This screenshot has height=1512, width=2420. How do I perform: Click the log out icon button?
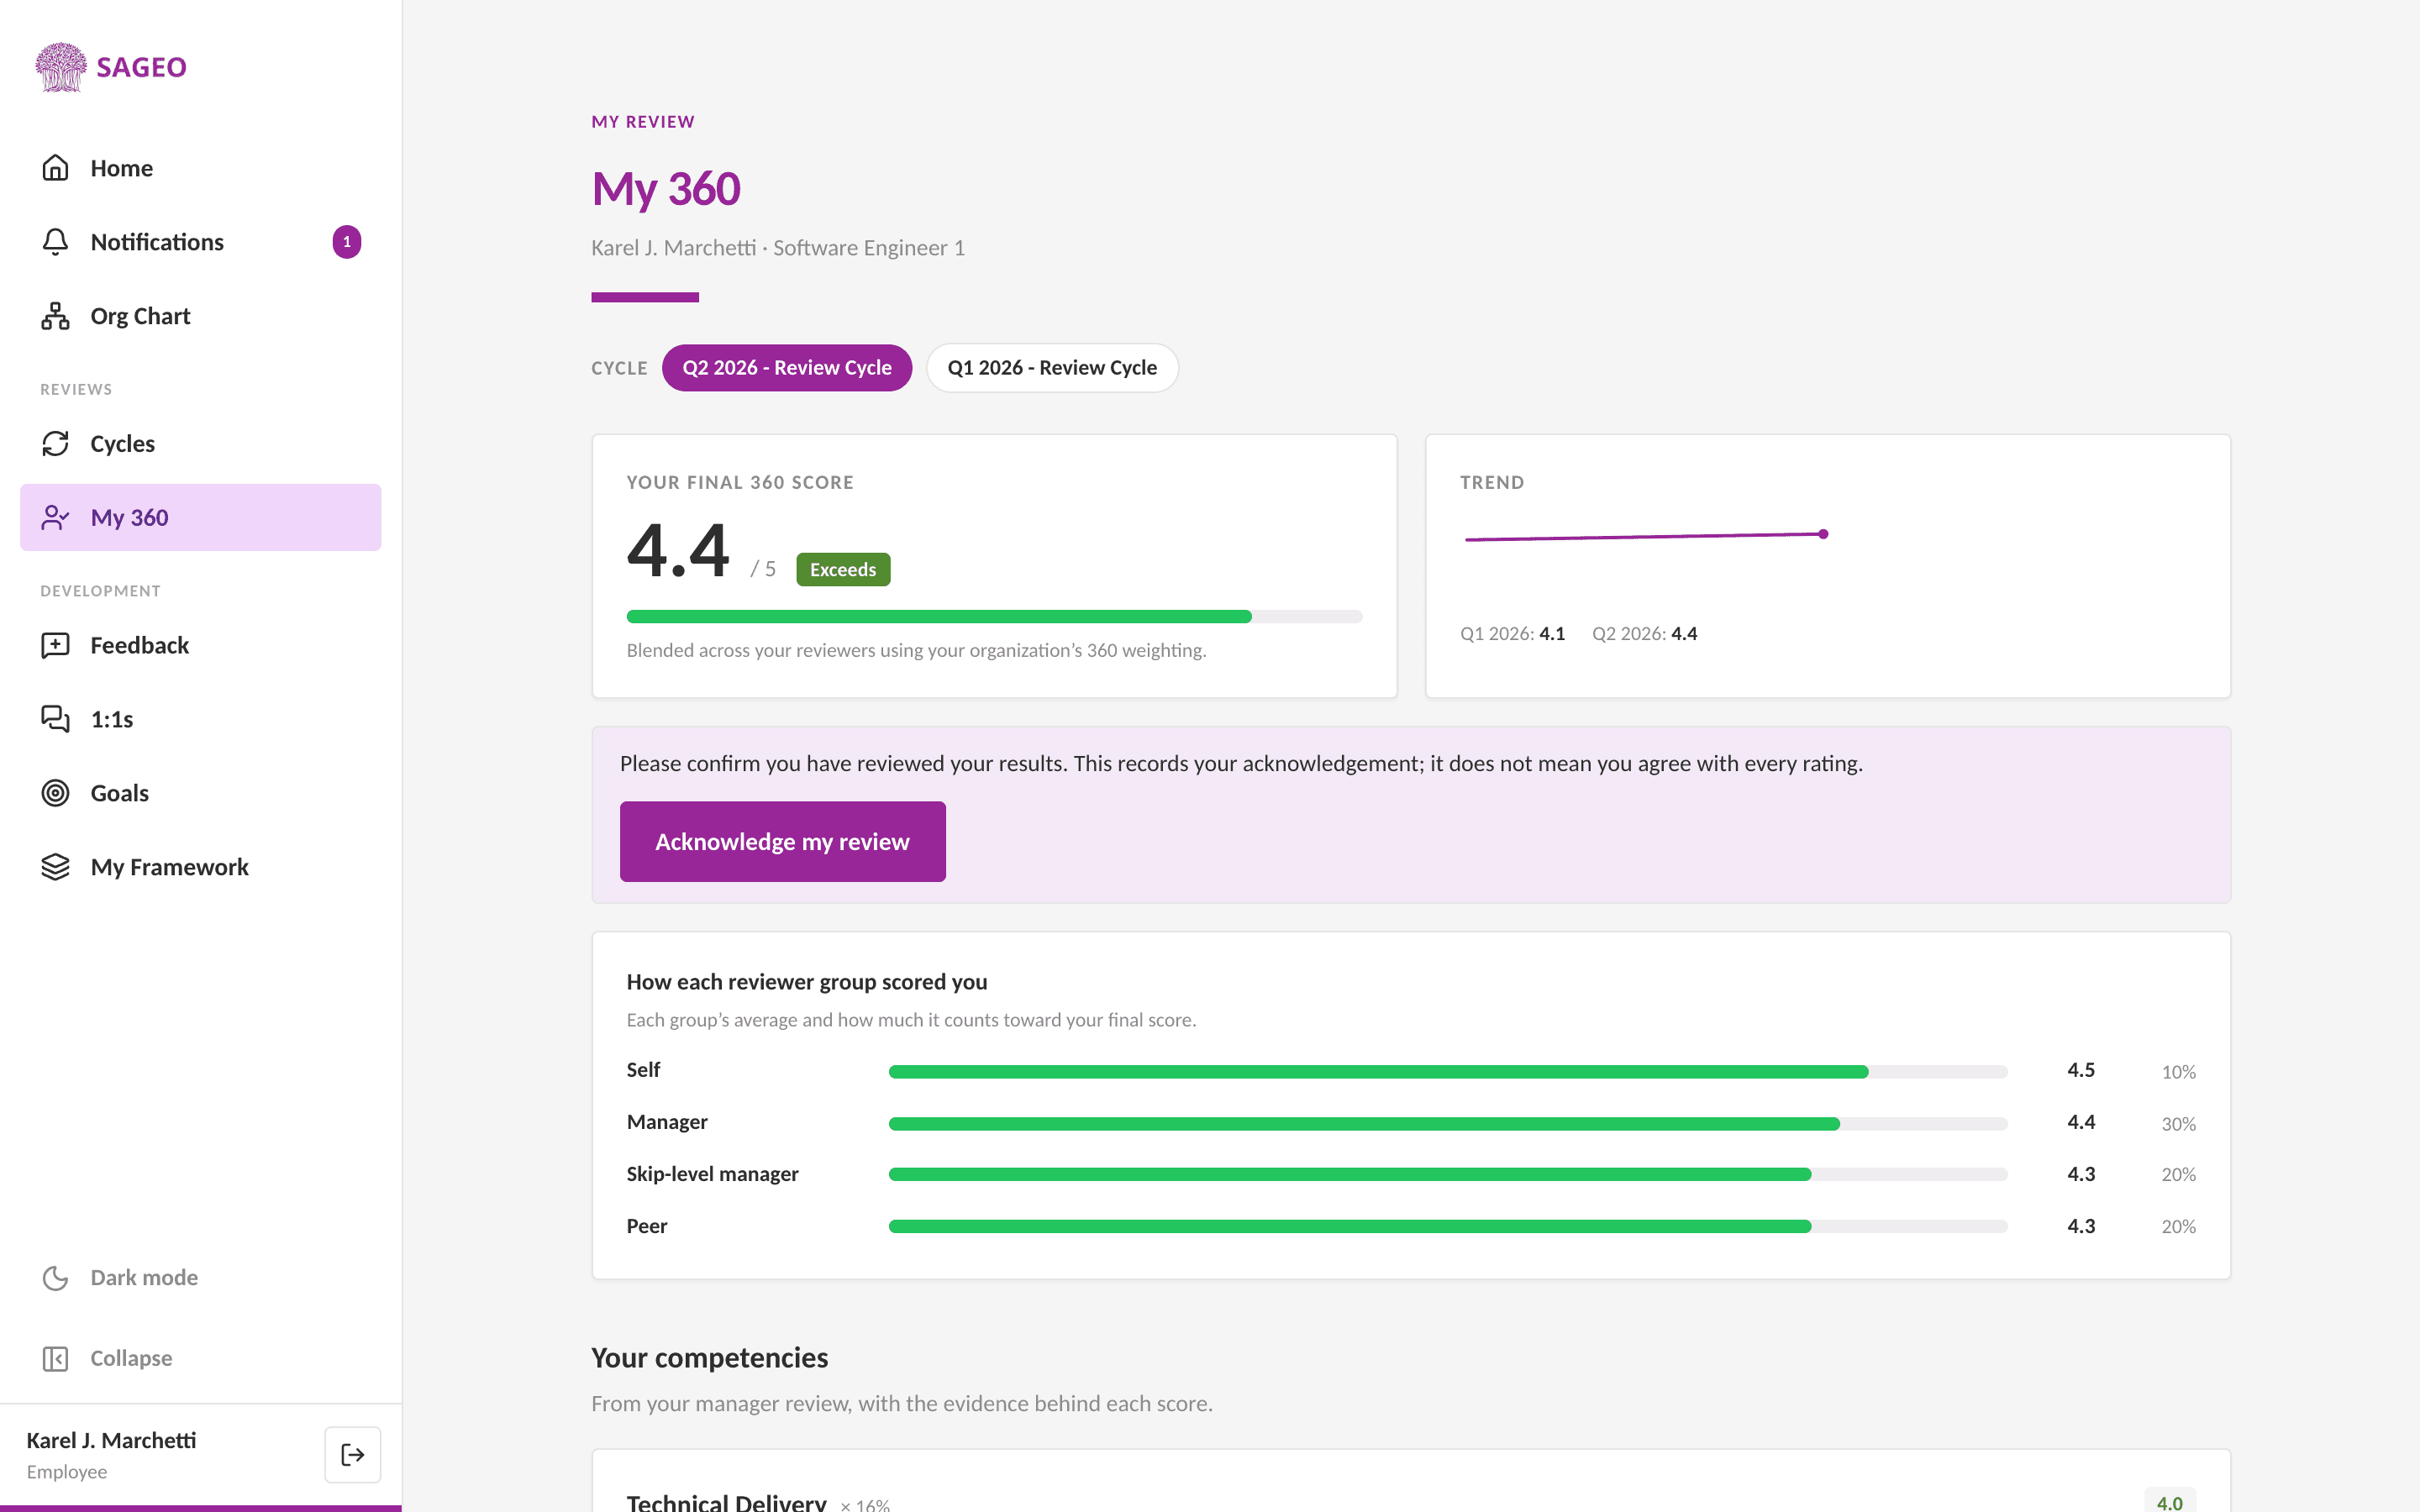click(352, 1455)
